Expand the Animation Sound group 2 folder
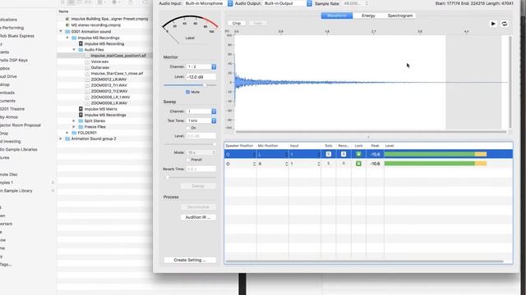The image size is (526, 295). (x=61, y=138)
